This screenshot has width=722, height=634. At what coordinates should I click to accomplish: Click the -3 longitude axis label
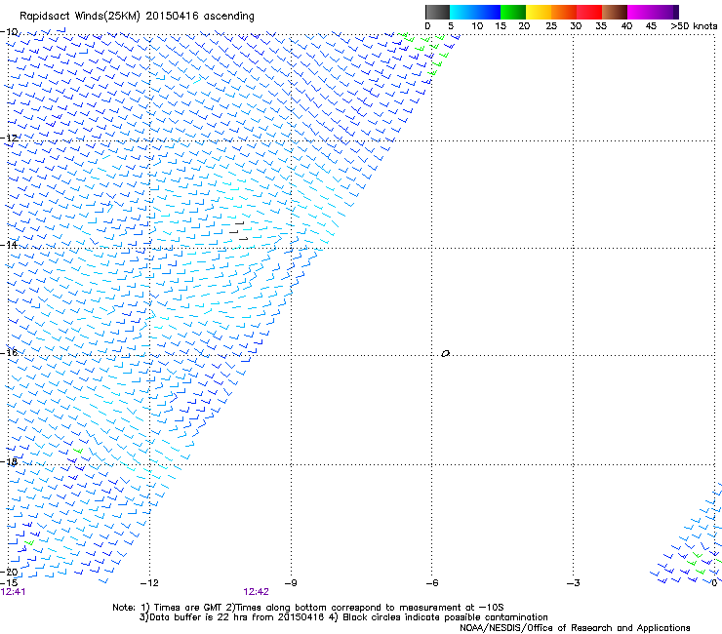click(573, 583)
